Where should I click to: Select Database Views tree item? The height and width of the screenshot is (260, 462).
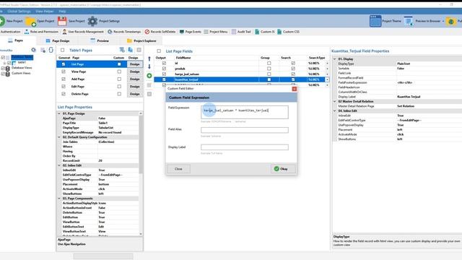click(22, 68)
